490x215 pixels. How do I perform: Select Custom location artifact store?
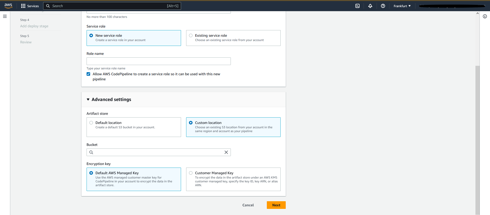coord(233,127)
